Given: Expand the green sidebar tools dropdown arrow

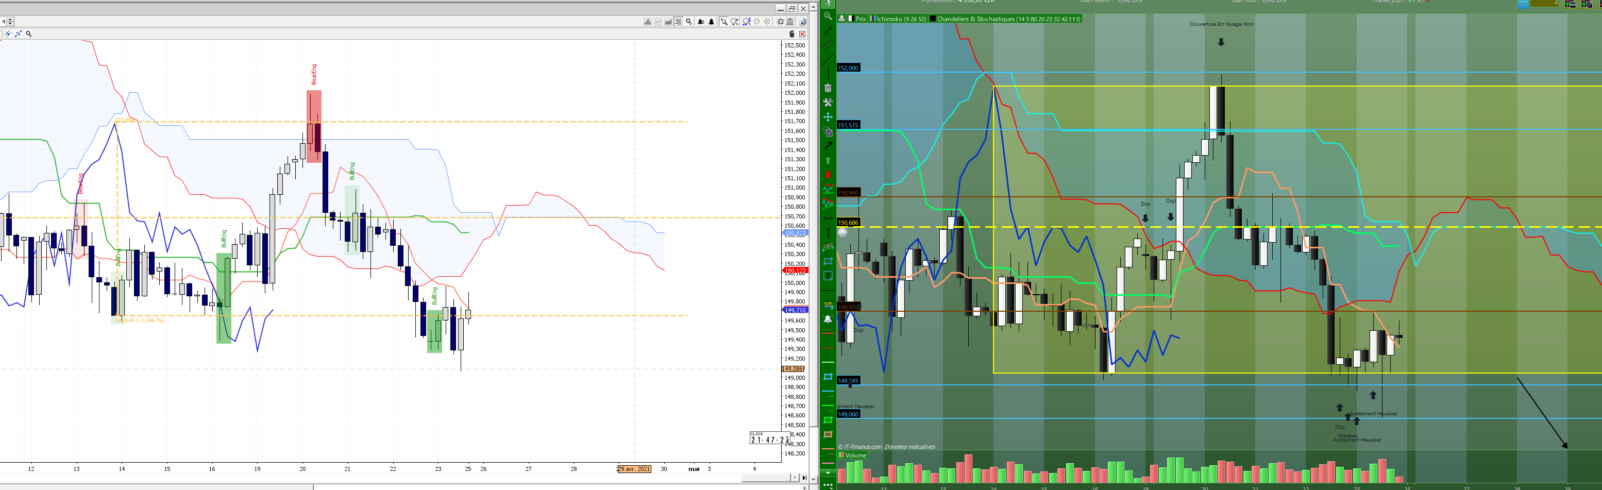Looking at the screenshot, I should pyautogui.click(x=828, y=472).
